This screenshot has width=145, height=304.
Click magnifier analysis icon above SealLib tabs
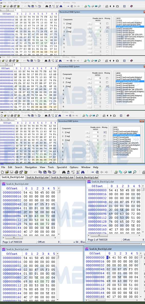(134, 172)
